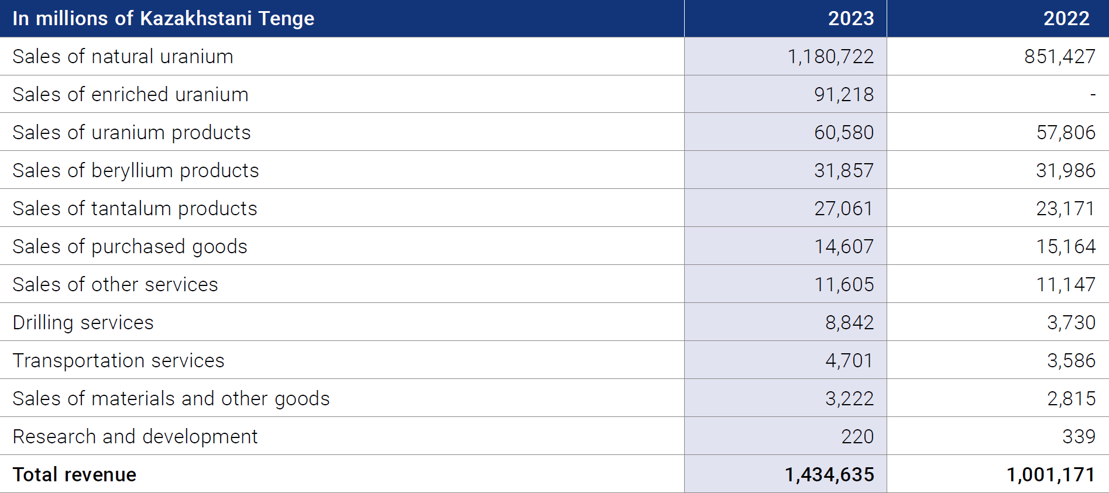Click the 31,857 beryllium 2023 value
This screenshot has height=493, width=1109.
tap(844, 171)
